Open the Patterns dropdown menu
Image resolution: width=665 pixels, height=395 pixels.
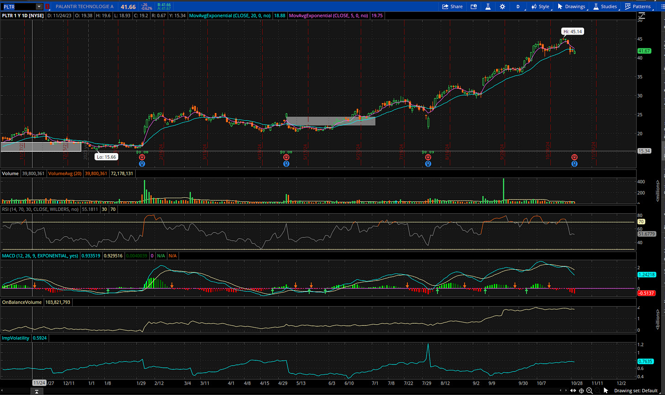tap(638, 6)
